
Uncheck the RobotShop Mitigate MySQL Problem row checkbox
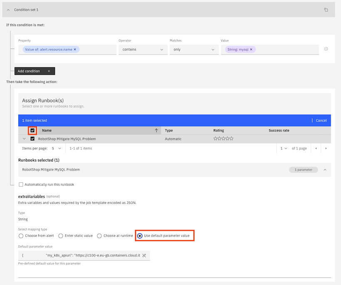[x=32, y=139]
